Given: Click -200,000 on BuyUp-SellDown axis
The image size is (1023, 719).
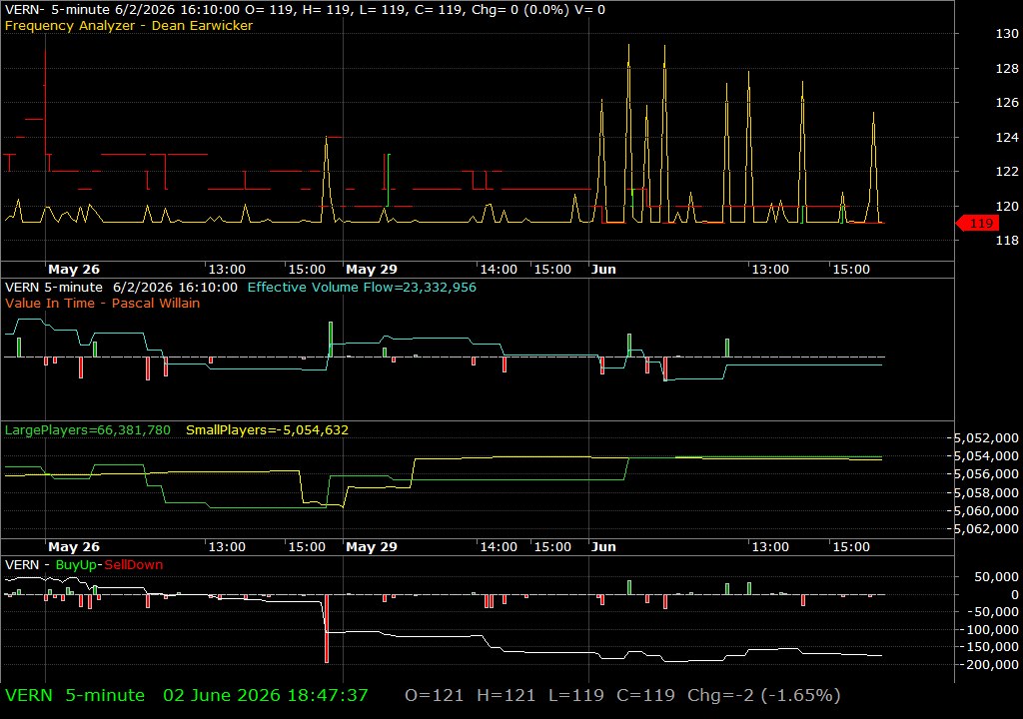Looking at the screenshot, I should click(990, 665).
